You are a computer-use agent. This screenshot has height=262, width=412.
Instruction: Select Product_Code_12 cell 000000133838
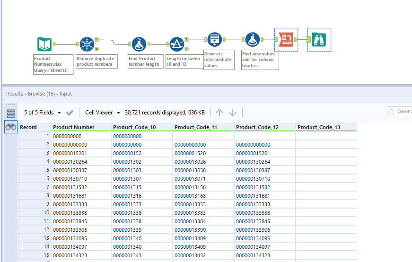pyautogui.click(x=265, y=213)
